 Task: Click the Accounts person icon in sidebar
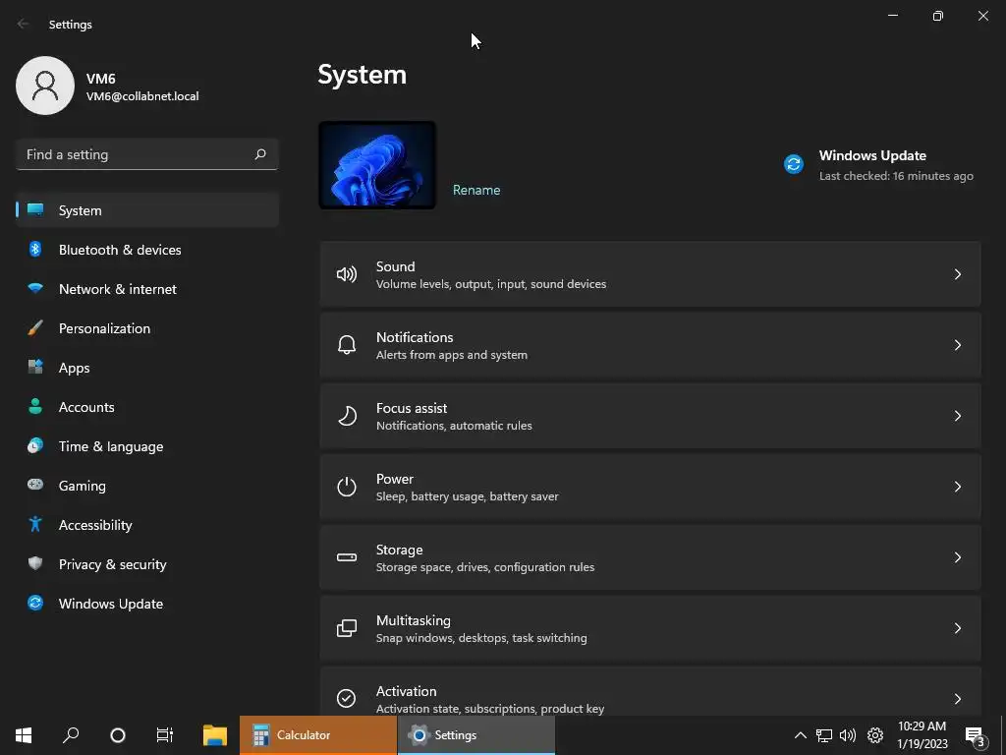click(35, 406)
